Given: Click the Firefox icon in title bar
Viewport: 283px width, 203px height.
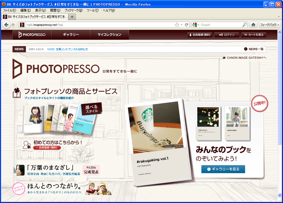Looking at the screenshot, I should click(4, 4).
